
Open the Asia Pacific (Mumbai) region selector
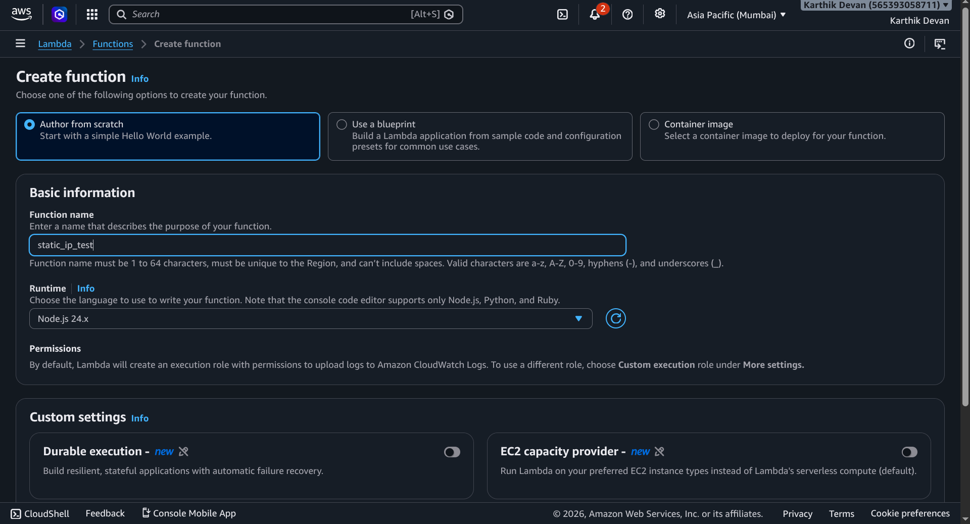736,15
